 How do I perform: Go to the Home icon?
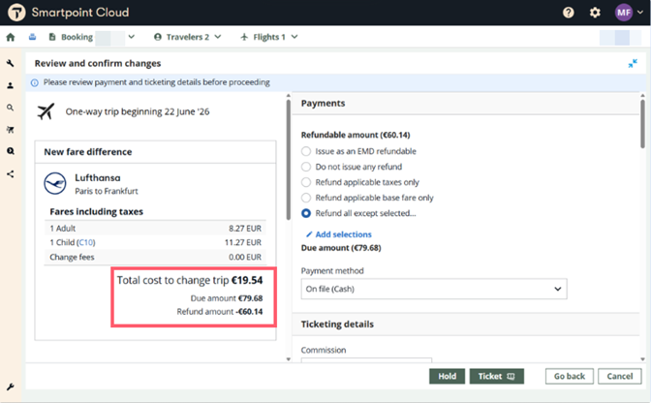(x=11, y=38)
